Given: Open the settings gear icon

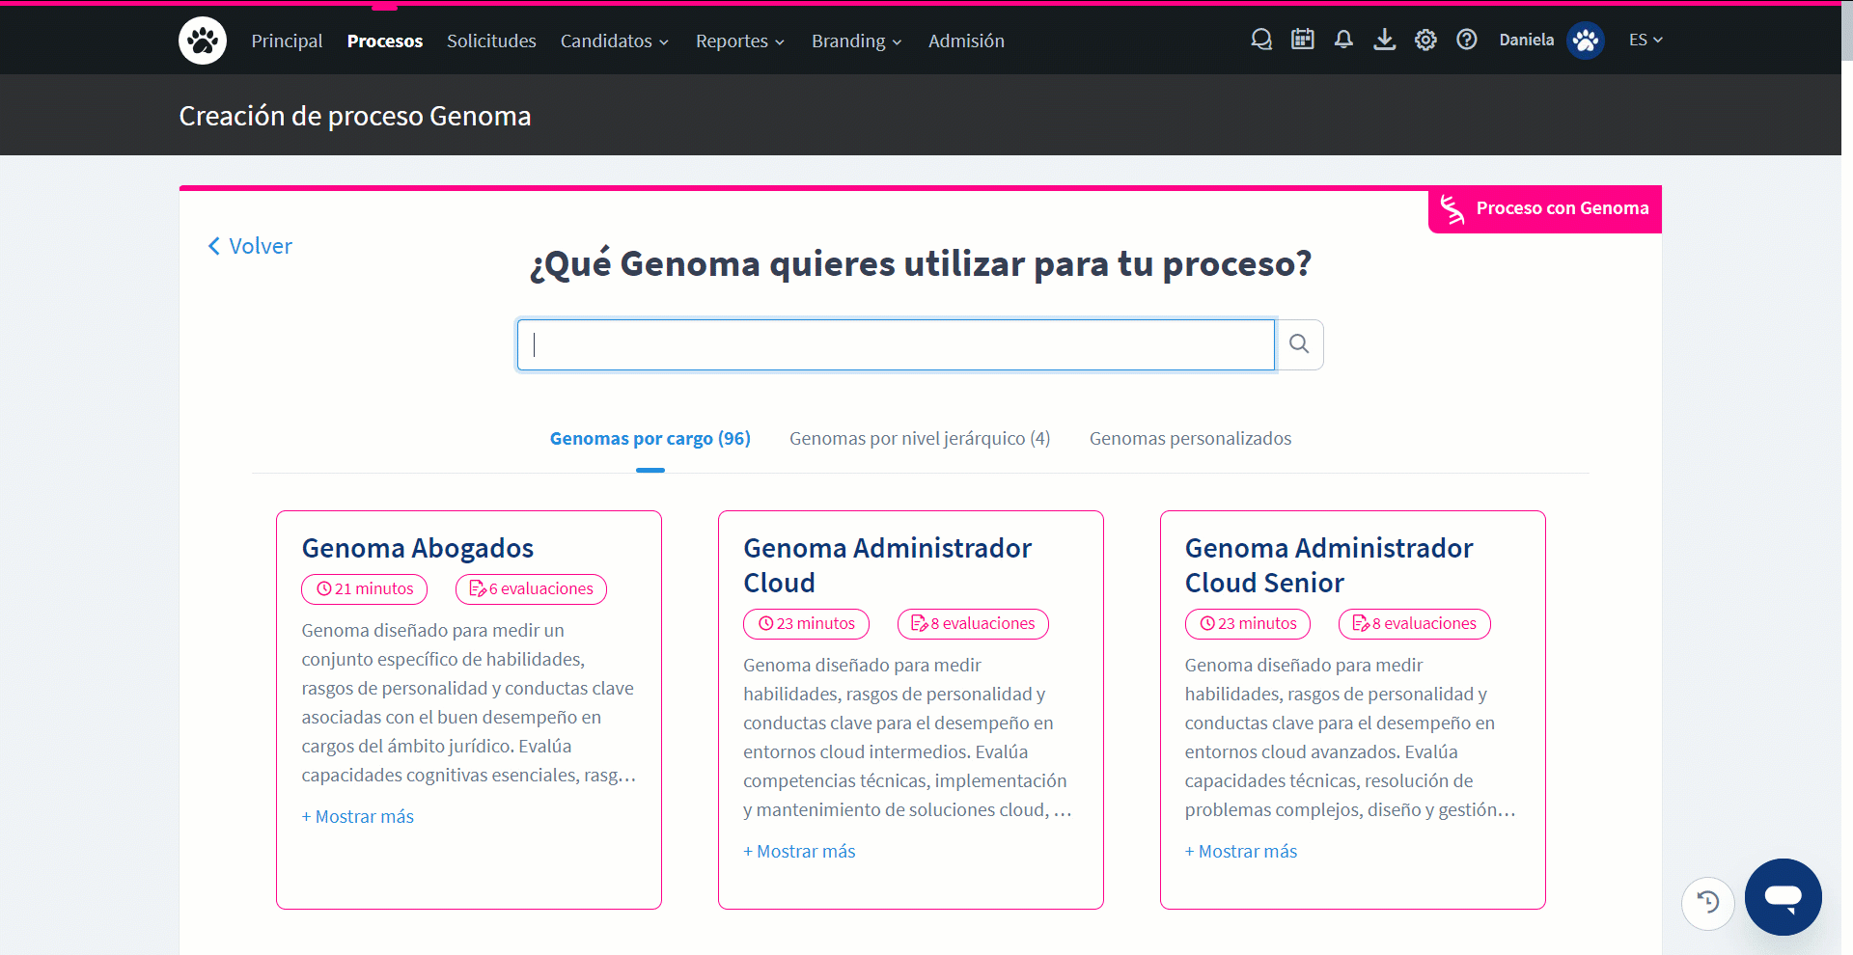Looking at the screenshot, I should click(x=1425, y=40).
